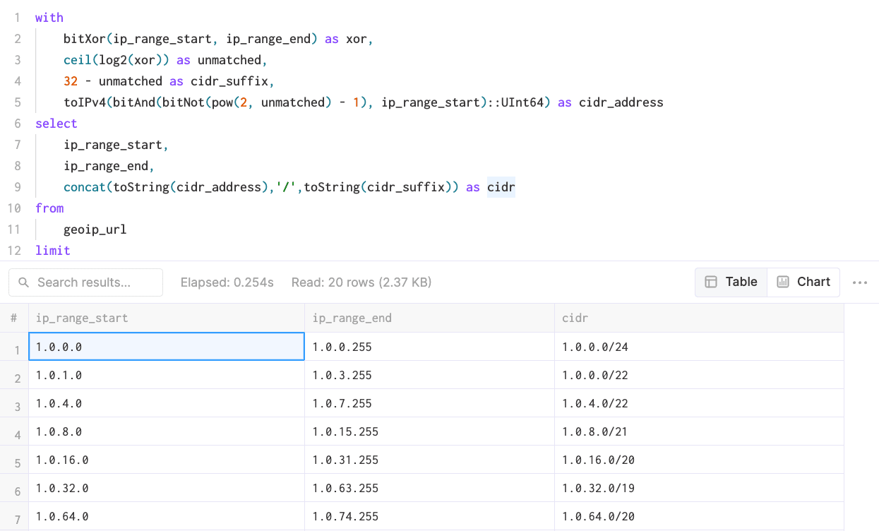Click the magnifier icon in search box
This screenshot has width=879, height=531.
tap(23, 282)
